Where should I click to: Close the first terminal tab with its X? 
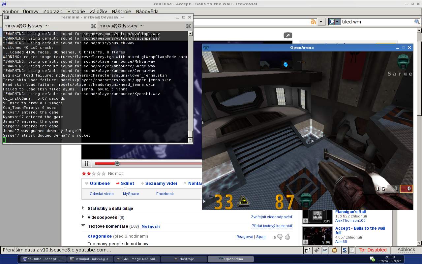pyautogui.click(x=93, y=26)
